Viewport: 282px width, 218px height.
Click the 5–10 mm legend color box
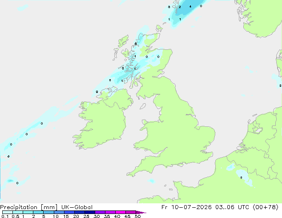tap(48, 212)
